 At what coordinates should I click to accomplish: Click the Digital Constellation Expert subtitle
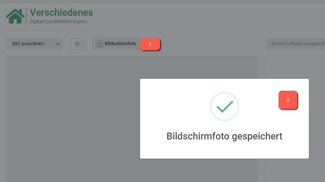[x=58, y=21]
